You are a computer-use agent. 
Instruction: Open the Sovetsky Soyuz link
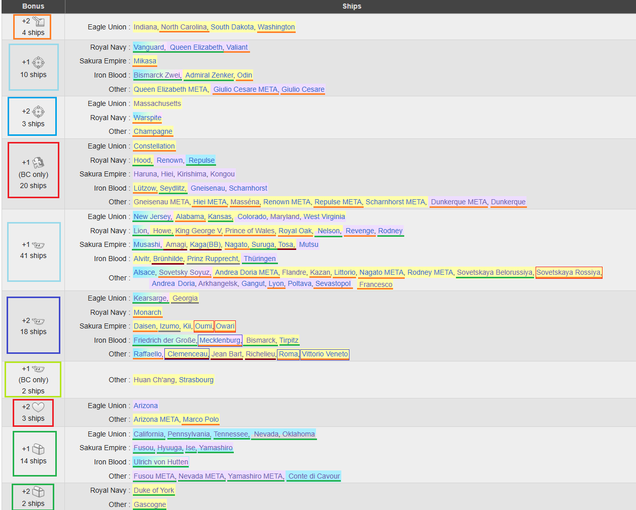(x=184, y=272)
